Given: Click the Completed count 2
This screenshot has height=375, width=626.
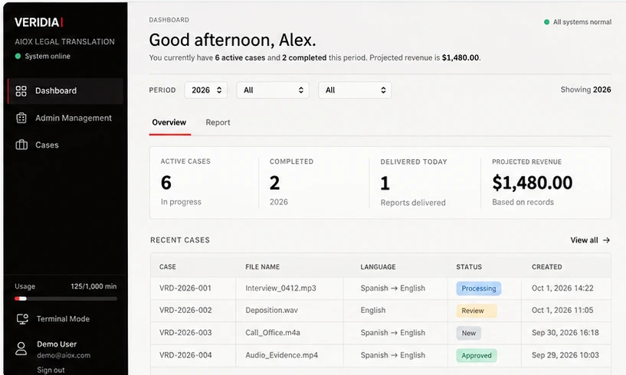Looking at the screenshot, I should 274,183.
